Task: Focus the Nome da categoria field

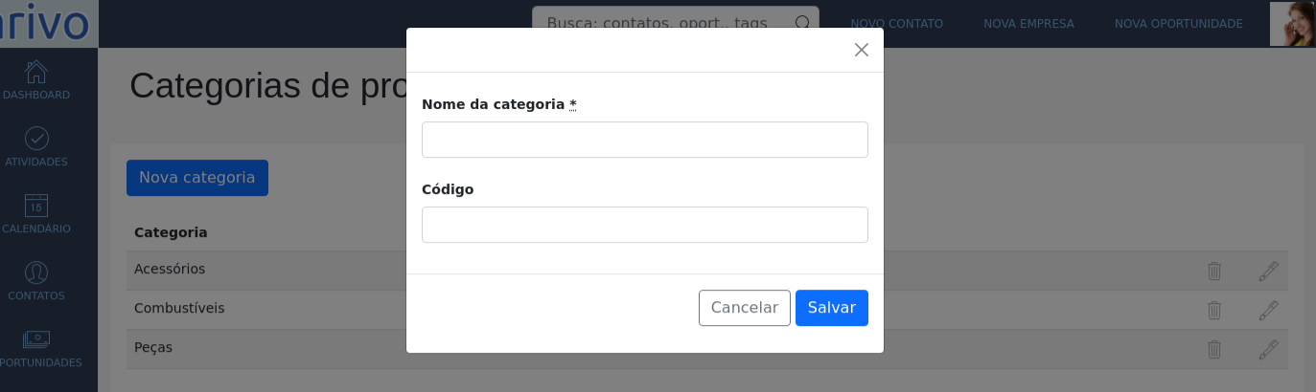Action: [645, 140]
